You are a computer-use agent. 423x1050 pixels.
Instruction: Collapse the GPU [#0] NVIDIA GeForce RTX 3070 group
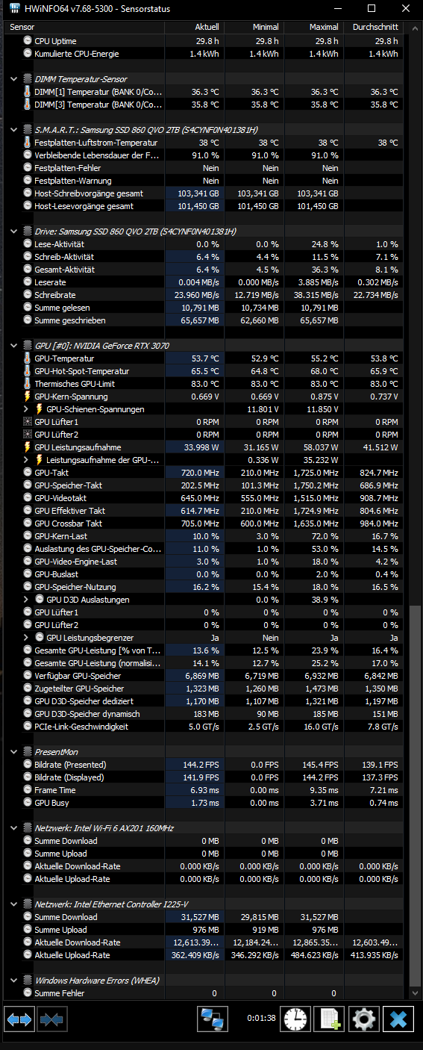14,346
